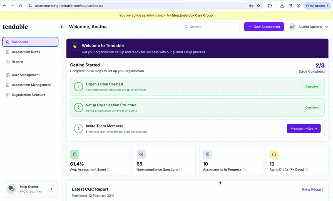View site information icon in address bar

coord(30,6)
